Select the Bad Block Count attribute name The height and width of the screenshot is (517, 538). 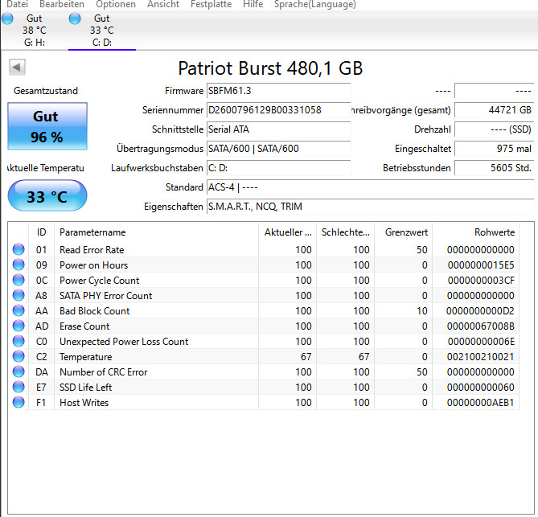[95, 311]
